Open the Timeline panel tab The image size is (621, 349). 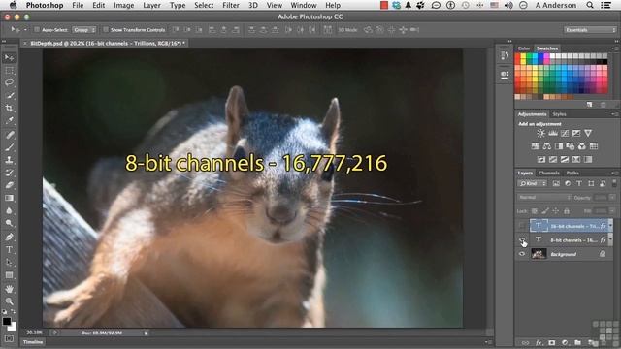33,342
